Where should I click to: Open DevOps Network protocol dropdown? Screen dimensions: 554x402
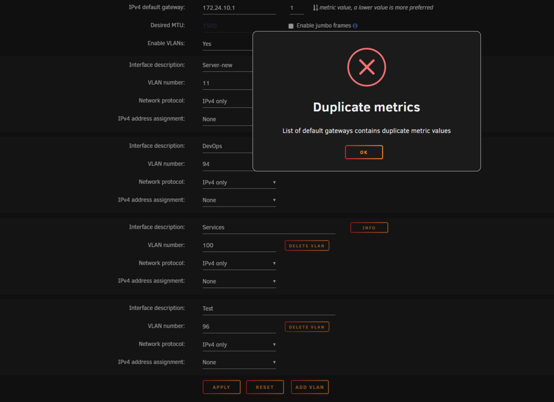point(239,182)
